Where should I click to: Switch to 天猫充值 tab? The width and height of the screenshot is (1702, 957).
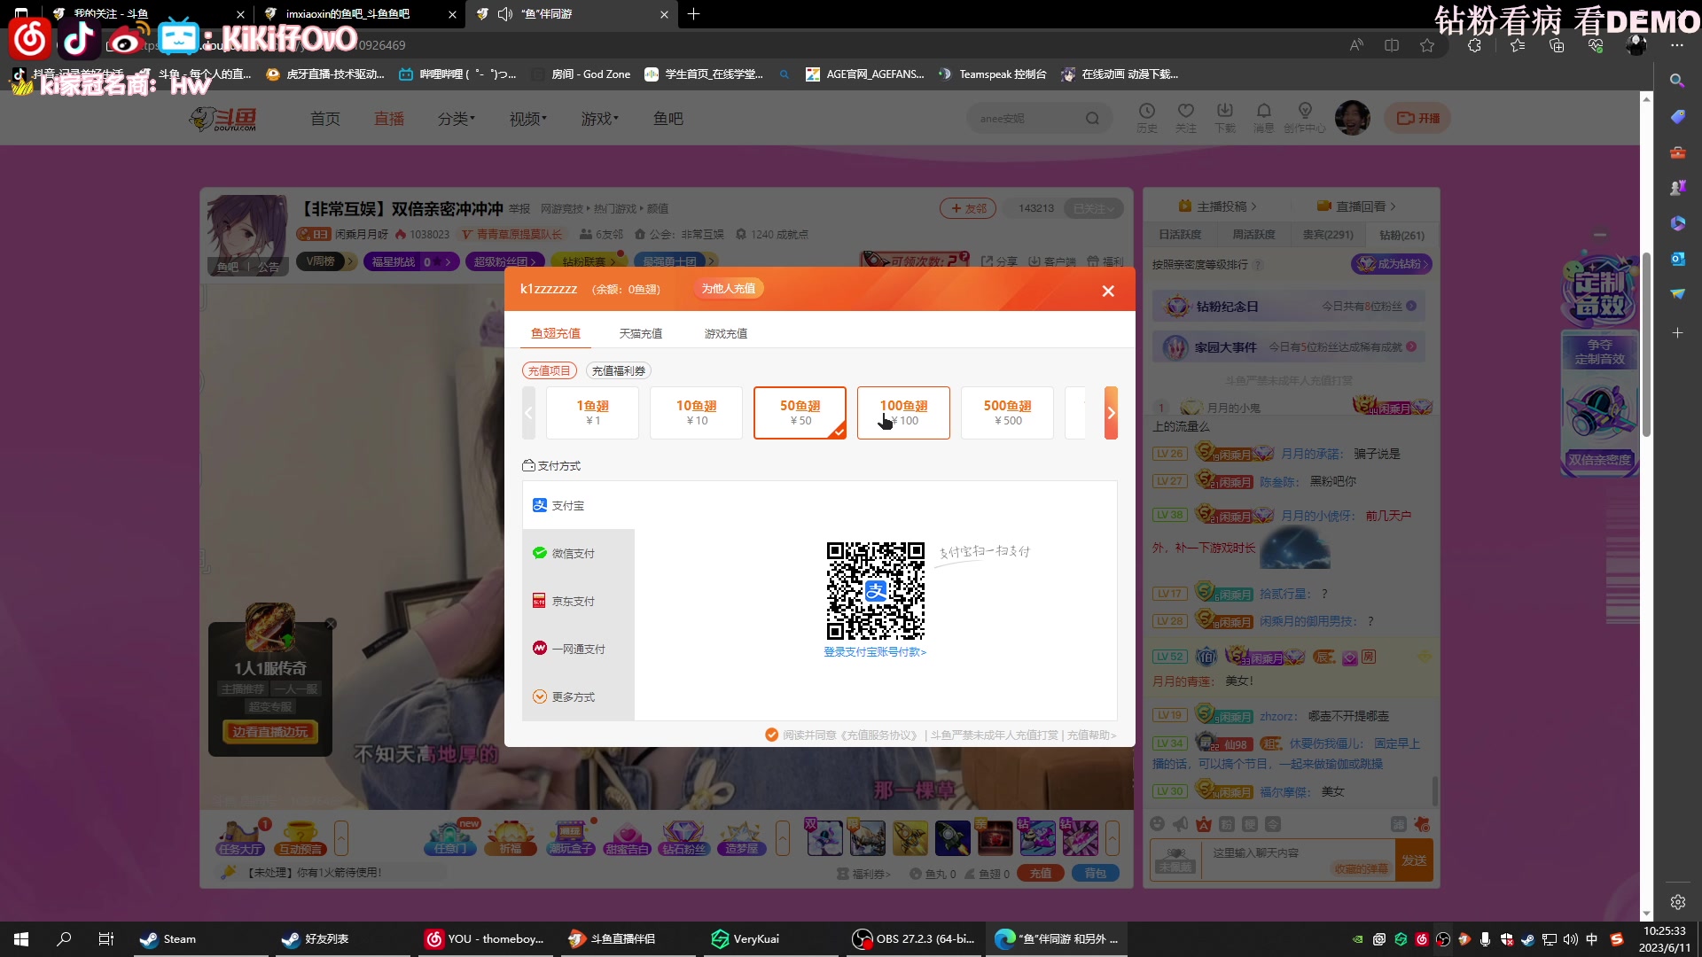(x=641, y=333)
